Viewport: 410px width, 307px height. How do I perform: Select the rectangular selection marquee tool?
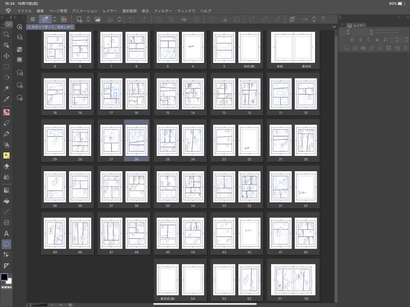click(x=6, y=67)
